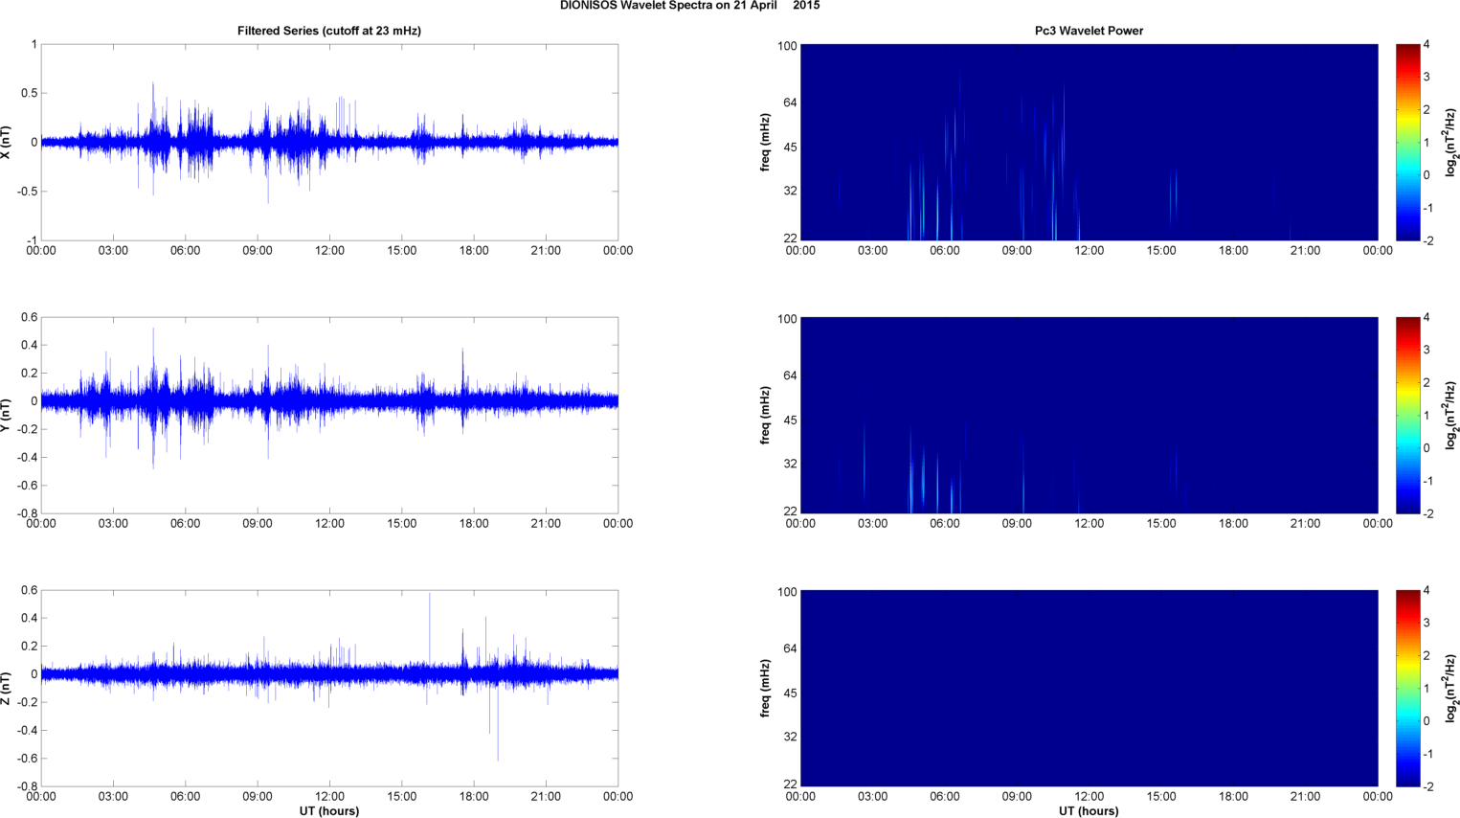Click the 45 frequency tick on middle spectrogram

[x=789, y=420]
